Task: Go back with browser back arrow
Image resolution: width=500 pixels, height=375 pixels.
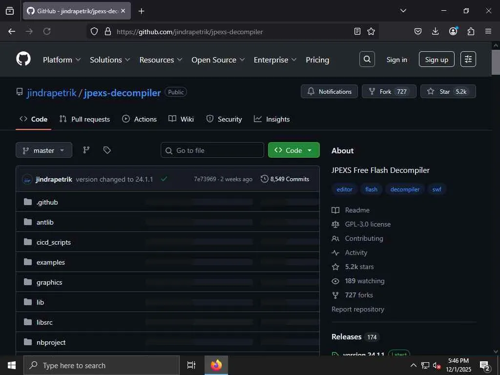Action: tap(12, 31)
